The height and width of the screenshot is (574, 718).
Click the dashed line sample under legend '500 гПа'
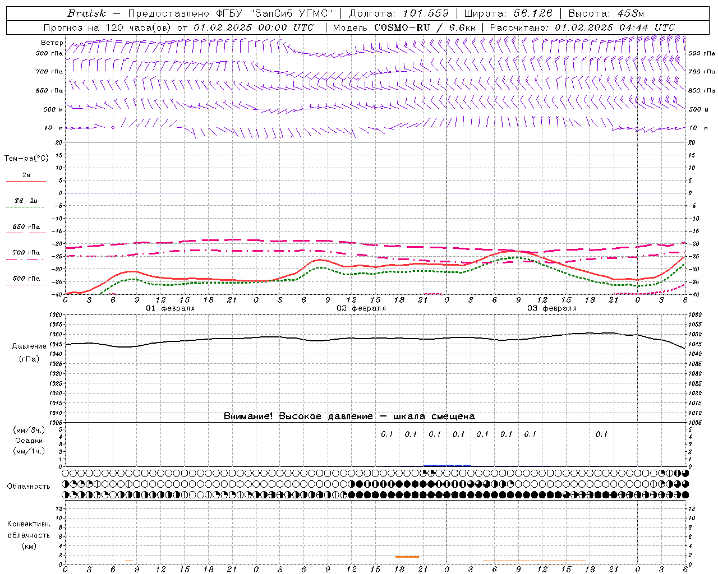pos(25,285)
